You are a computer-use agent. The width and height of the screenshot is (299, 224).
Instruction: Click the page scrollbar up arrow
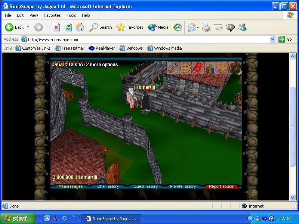click(x=293, y=56)
